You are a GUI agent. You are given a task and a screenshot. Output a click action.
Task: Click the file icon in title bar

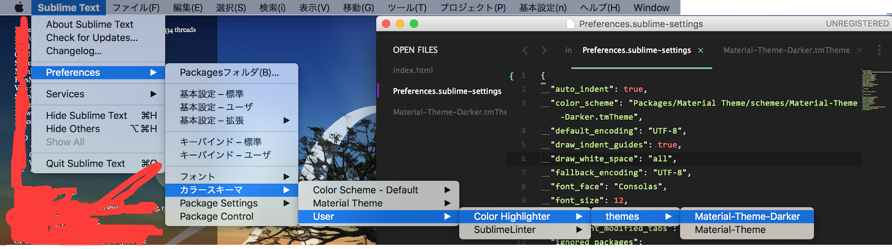click(x=571, y=24)
